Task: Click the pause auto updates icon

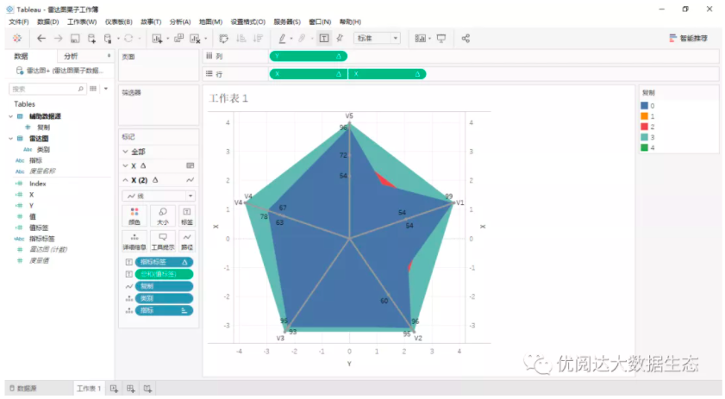Action: (108, 39)
